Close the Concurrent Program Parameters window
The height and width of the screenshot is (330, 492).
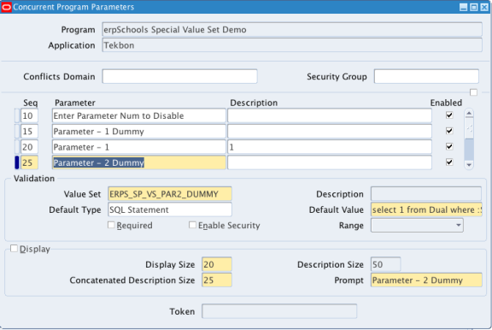coord(484,7)
